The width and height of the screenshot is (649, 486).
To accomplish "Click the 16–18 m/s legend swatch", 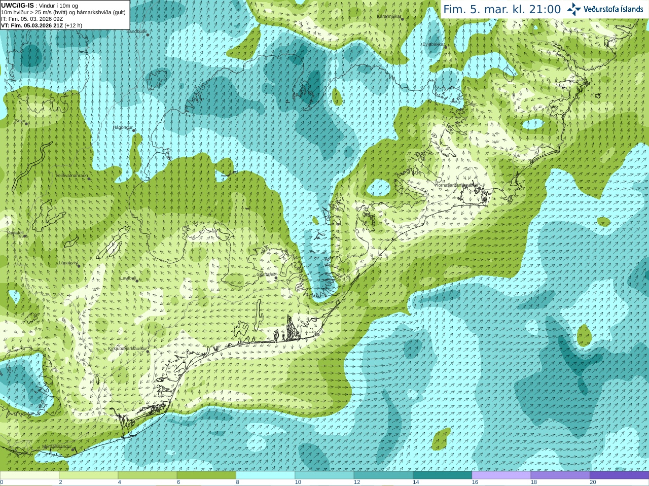I will 501,475.
